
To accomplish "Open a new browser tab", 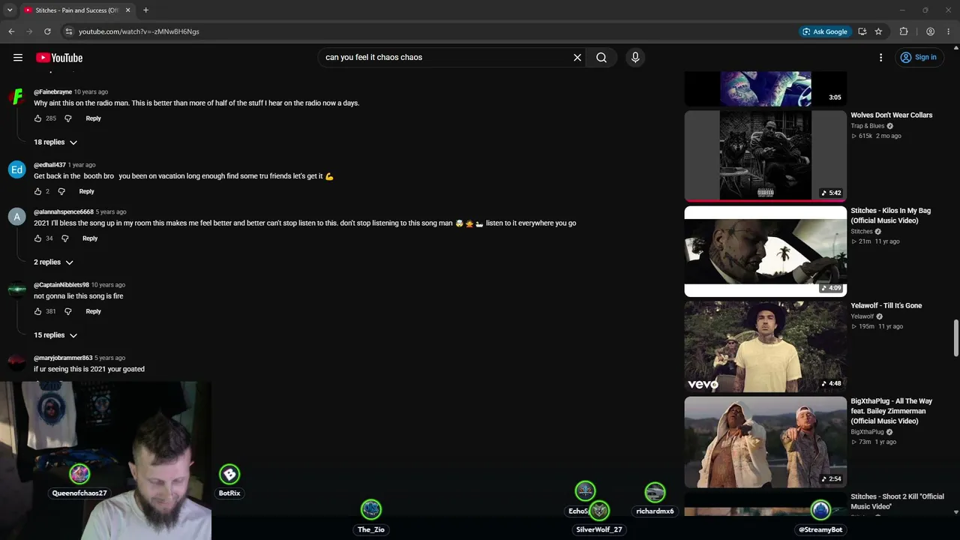I will point(145,10).
